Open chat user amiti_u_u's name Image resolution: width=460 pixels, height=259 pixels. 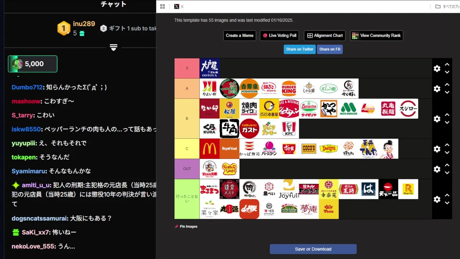point(36,185)
